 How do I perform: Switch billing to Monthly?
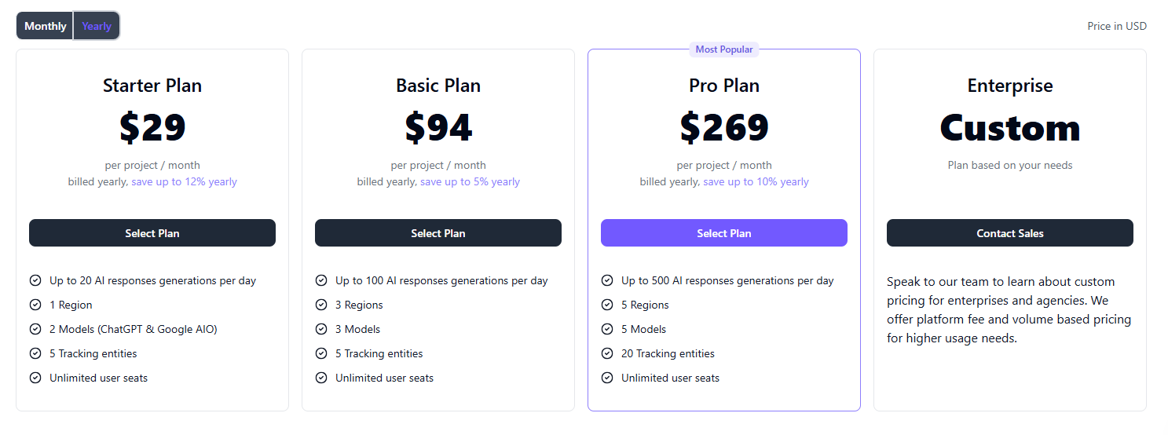tap(46, 26)
